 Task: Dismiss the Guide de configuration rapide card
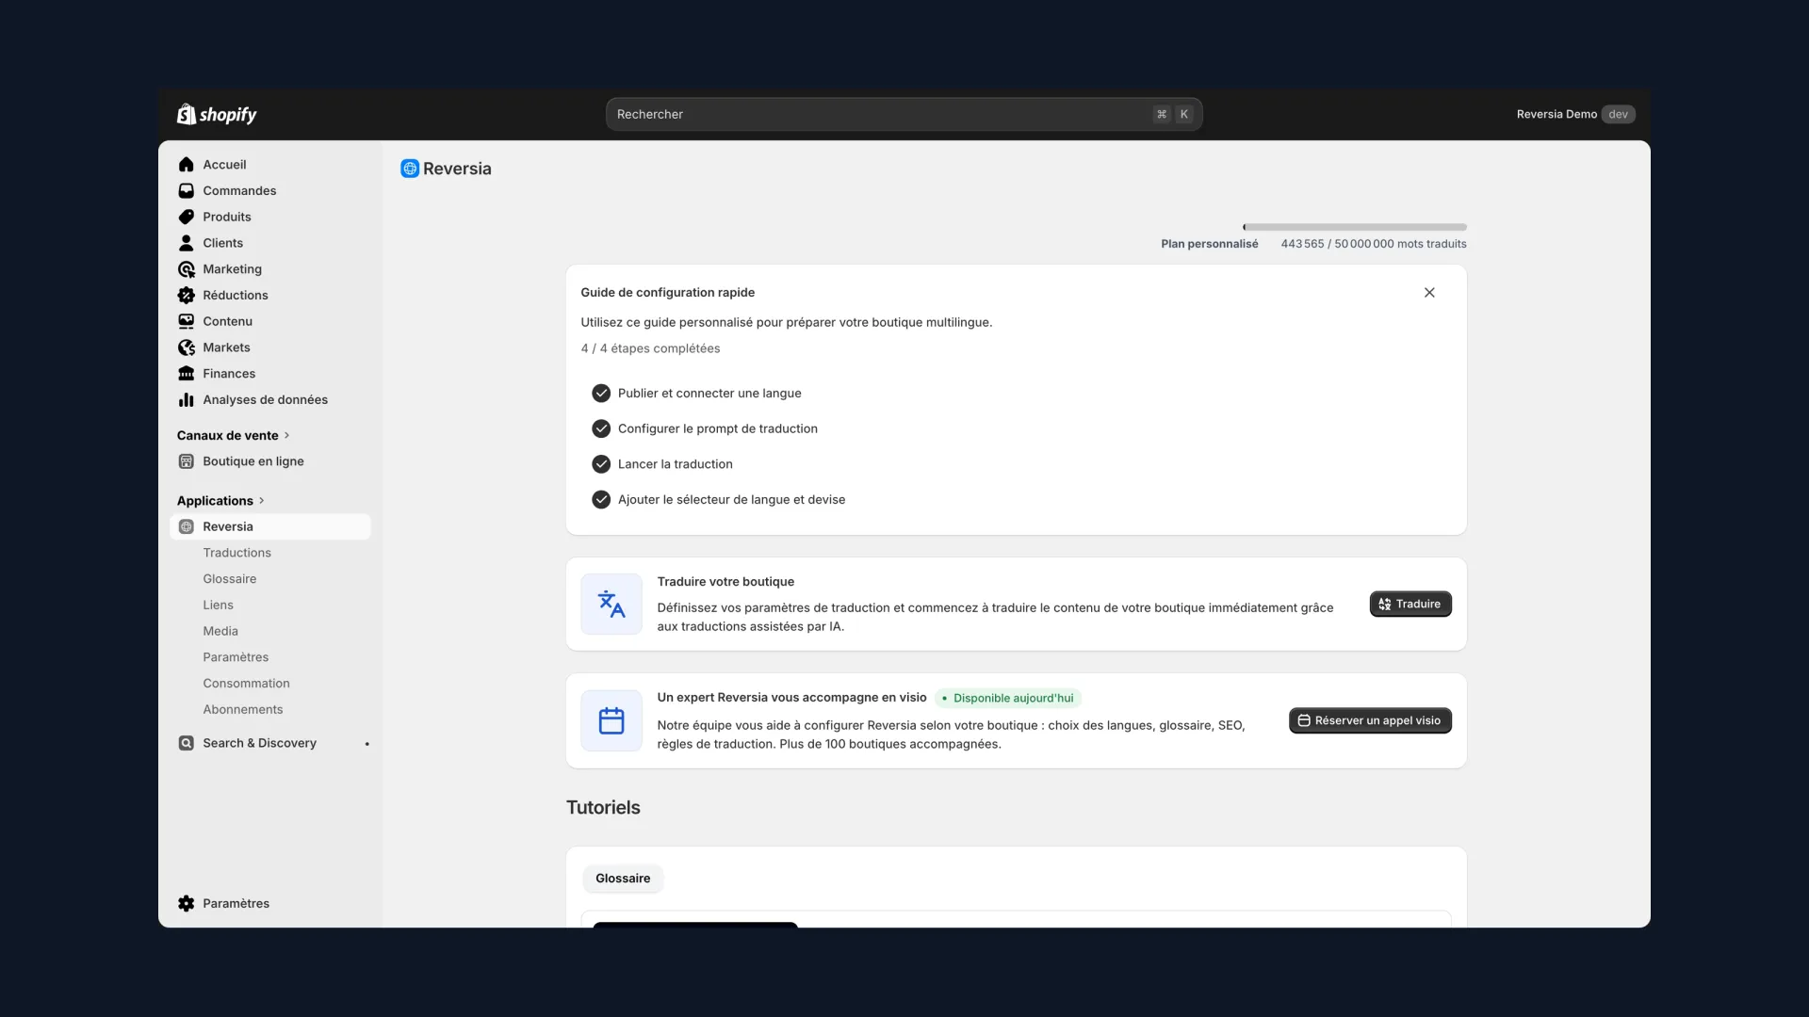(x=1429, y=293)
